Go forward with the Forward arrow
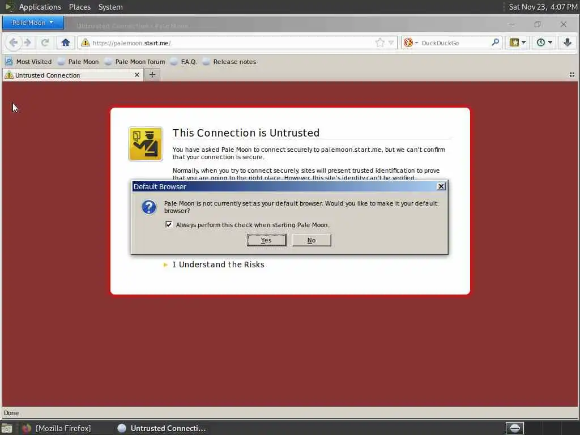Viewport: 580px width, 435px height. [x=27, y=42]
